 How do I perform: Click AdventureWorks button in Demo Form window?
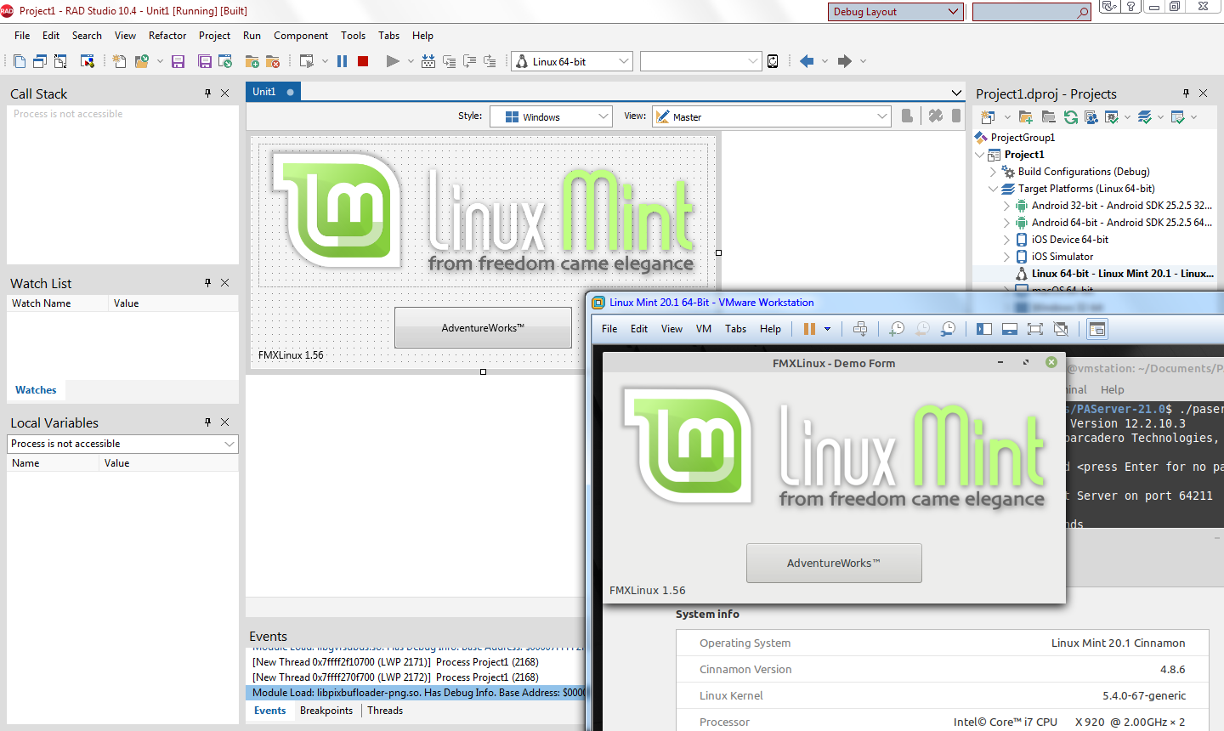[834, 563]
